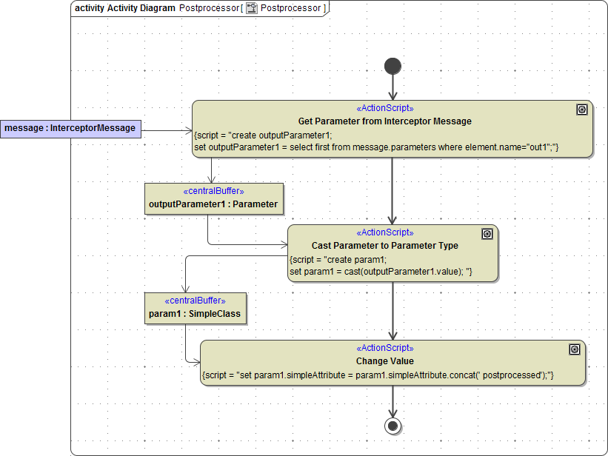Click the diagram thumbnail icon in frame header
This screenshot has height=456, width=608.
[x=251, y=8]
